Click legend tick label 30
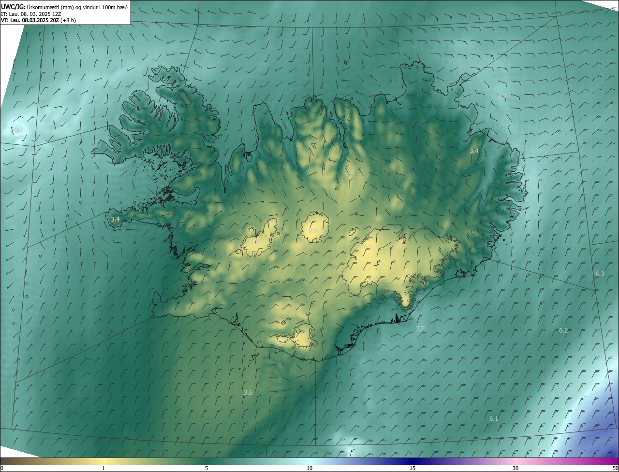 point(516,468)
